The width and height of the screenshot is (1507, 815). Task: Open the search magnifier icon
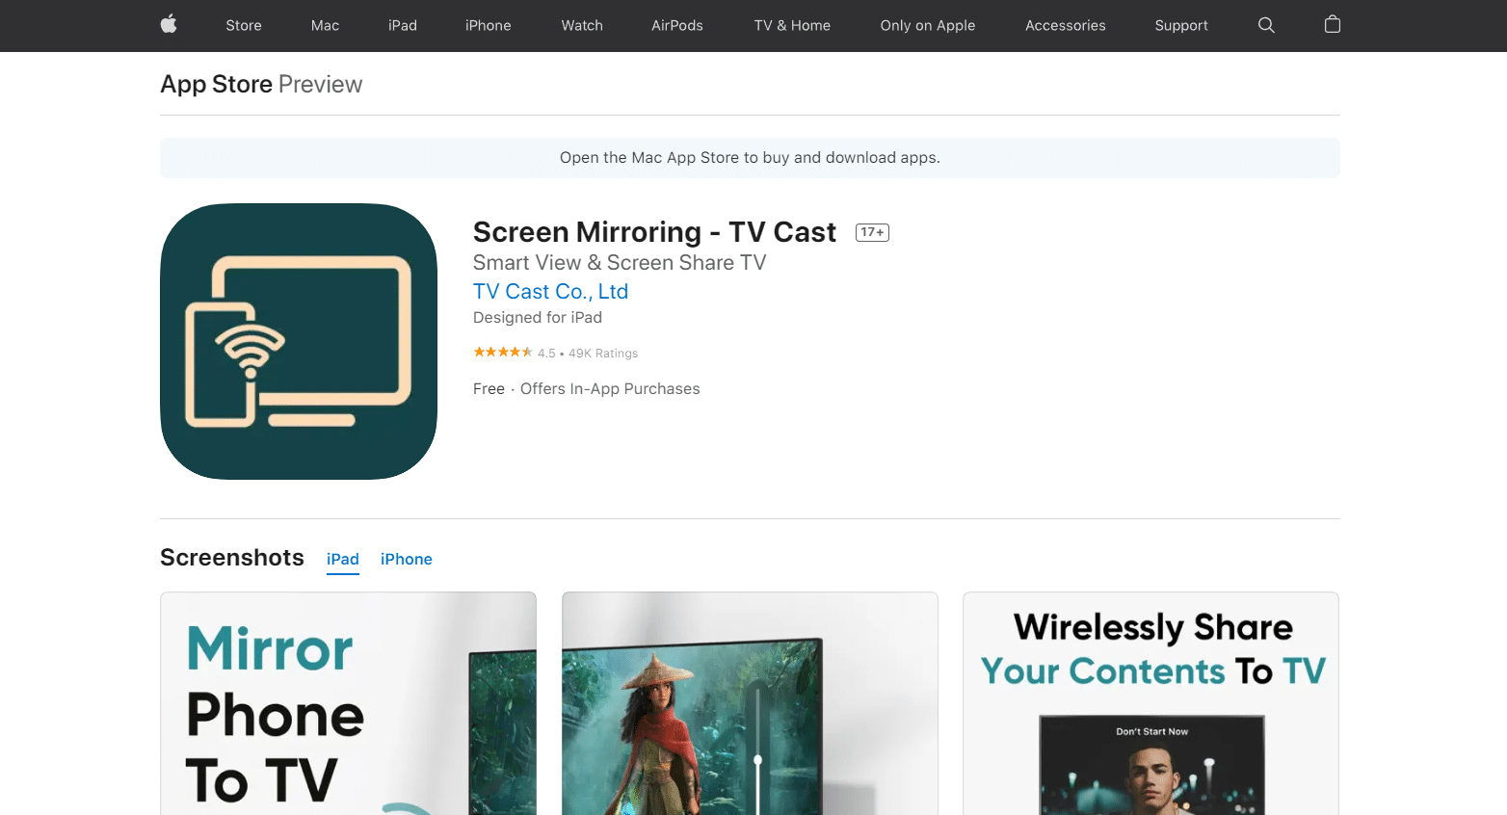click(x=1266, y=25)
